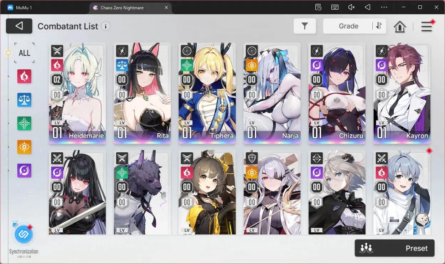Screen dimensions: 445x264
Task: Go to the home screen icon
Action: coord(400,26)
